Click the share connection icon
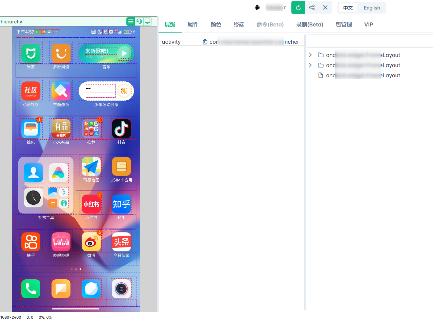The height and width of the screenshot is (322, 433). point(312,7)
